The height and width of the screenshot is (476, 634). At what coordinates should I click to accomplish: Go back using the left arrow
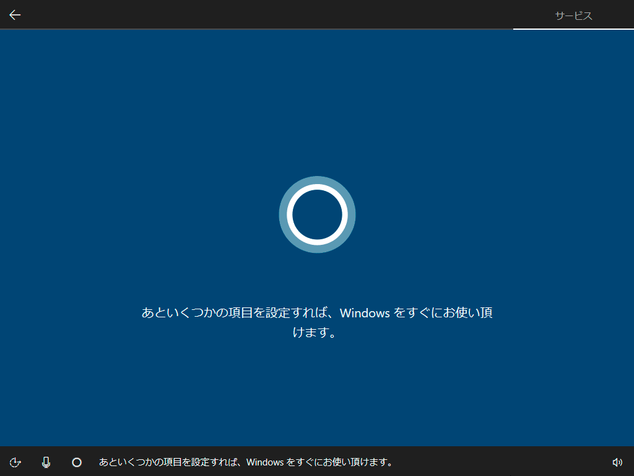point(15,15)
